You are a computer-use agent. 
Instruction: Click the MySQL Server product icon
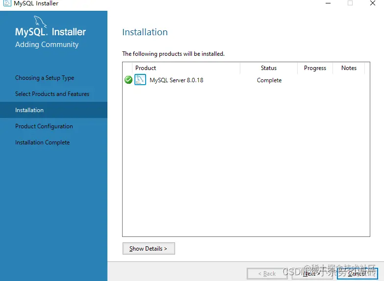click(140, 80)
